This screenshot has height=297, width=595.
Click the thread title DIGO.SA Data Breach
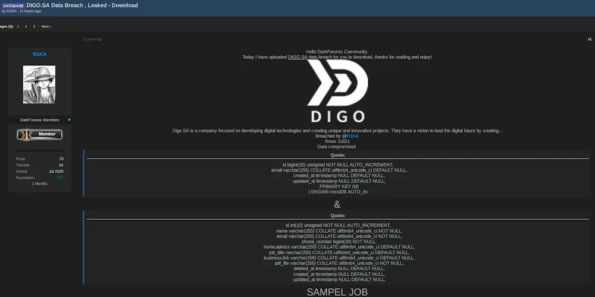click(82, 5)
